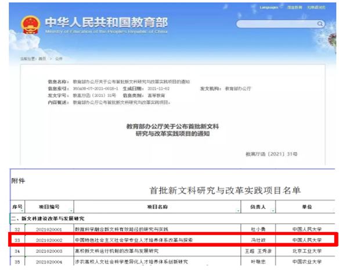Select the row 35 cell 中国农业大学
The height and width of the screenshot is (274, 339).
(x=307, y=262)
